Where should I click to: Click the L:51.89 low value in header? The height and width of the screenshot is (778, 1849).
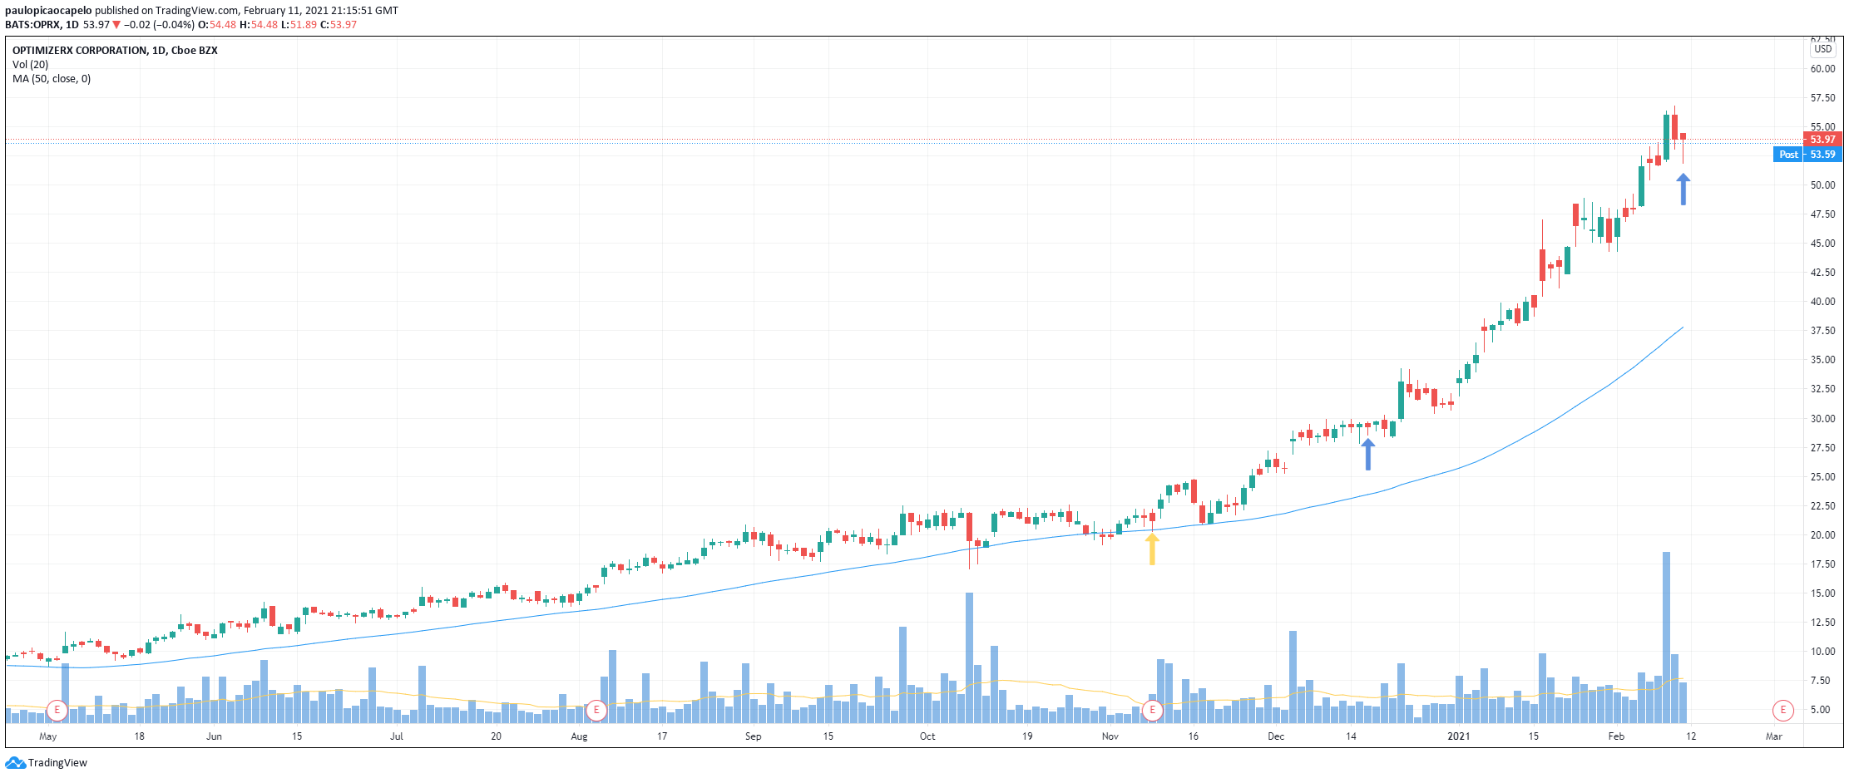coord(299,25)
